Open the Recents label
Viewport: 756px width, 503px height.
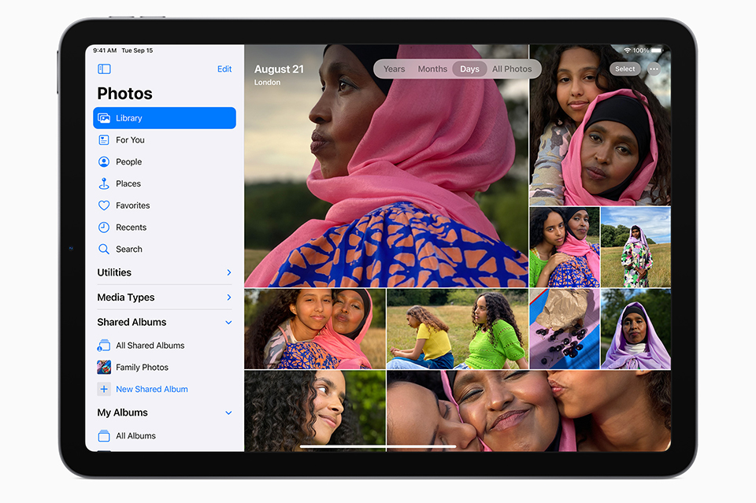tap(132, 227)
